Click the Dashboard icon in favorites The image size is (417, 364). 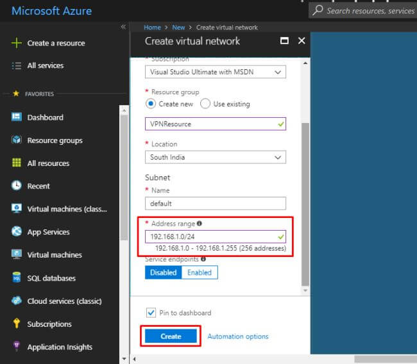[17, 117]
